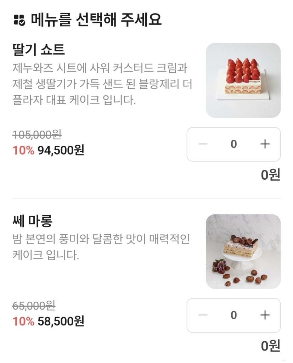Decrease 쎄 마롱 quantity with minus icon
This screenshot has width=293, height=363.
[x=203, y=315]
